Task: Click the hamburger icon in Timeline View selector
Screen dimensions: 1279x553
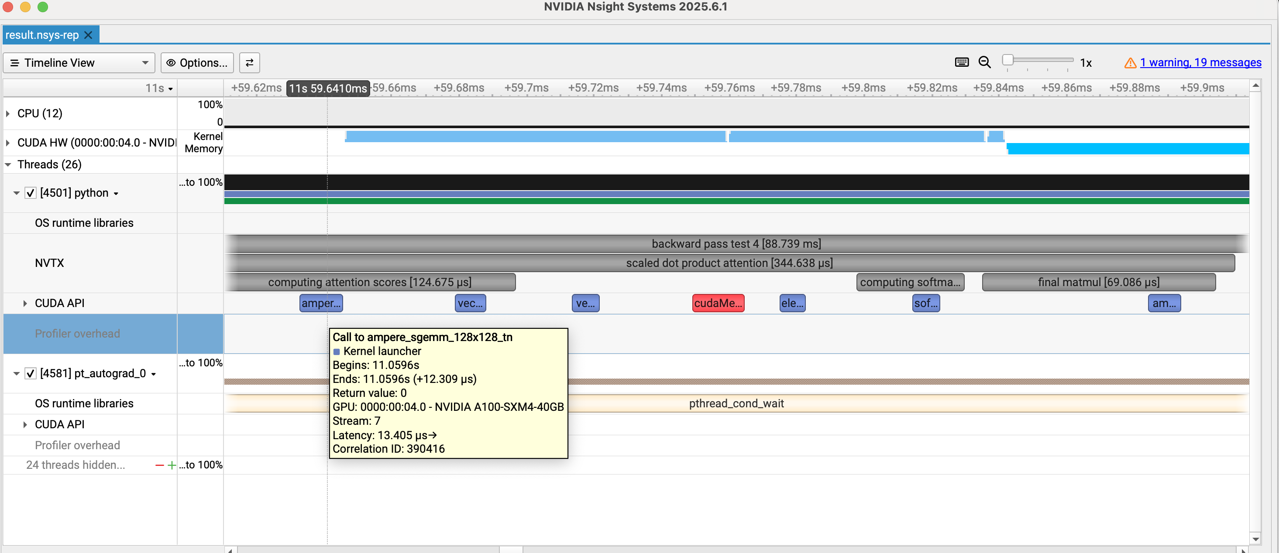Action: click(15, 63)
